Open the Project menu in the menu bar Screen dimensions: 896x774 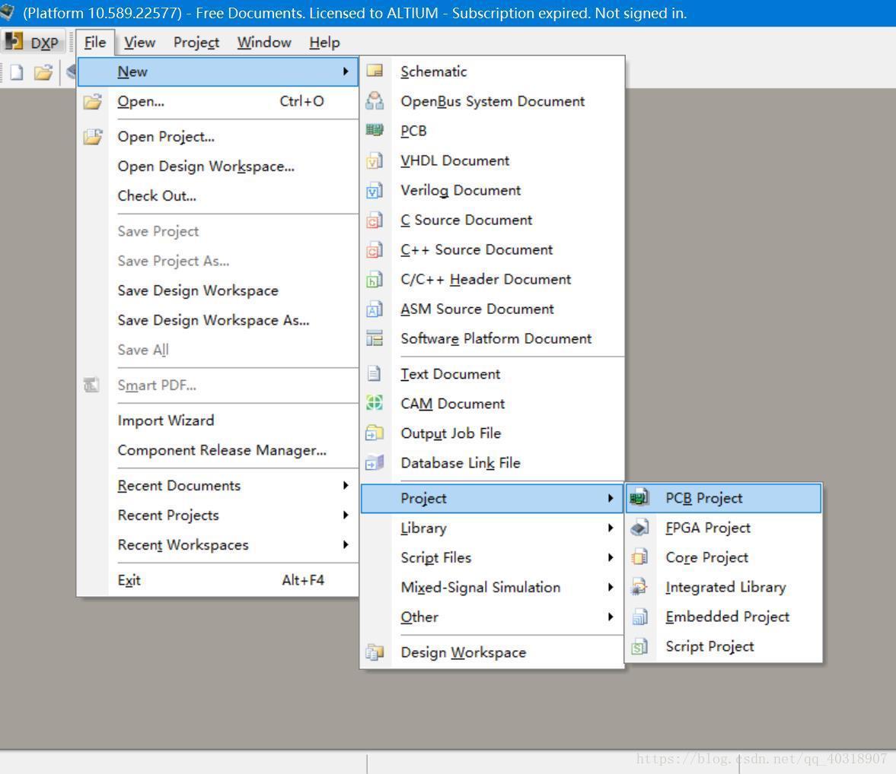click(x=196, y=43)
